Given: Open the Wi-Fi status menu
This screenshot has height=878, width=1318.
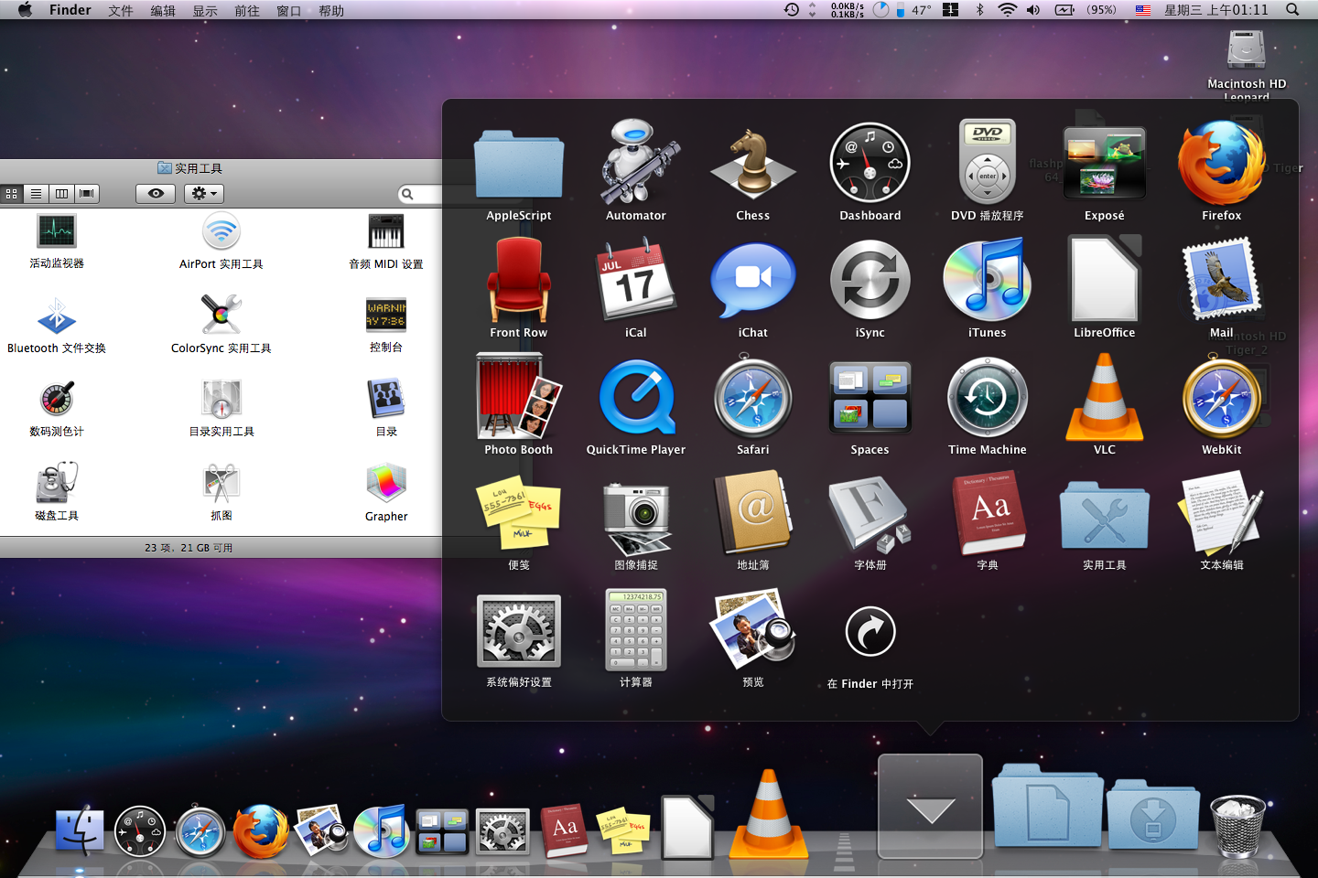Looking at the screenshot, I should pos(1007,10).
